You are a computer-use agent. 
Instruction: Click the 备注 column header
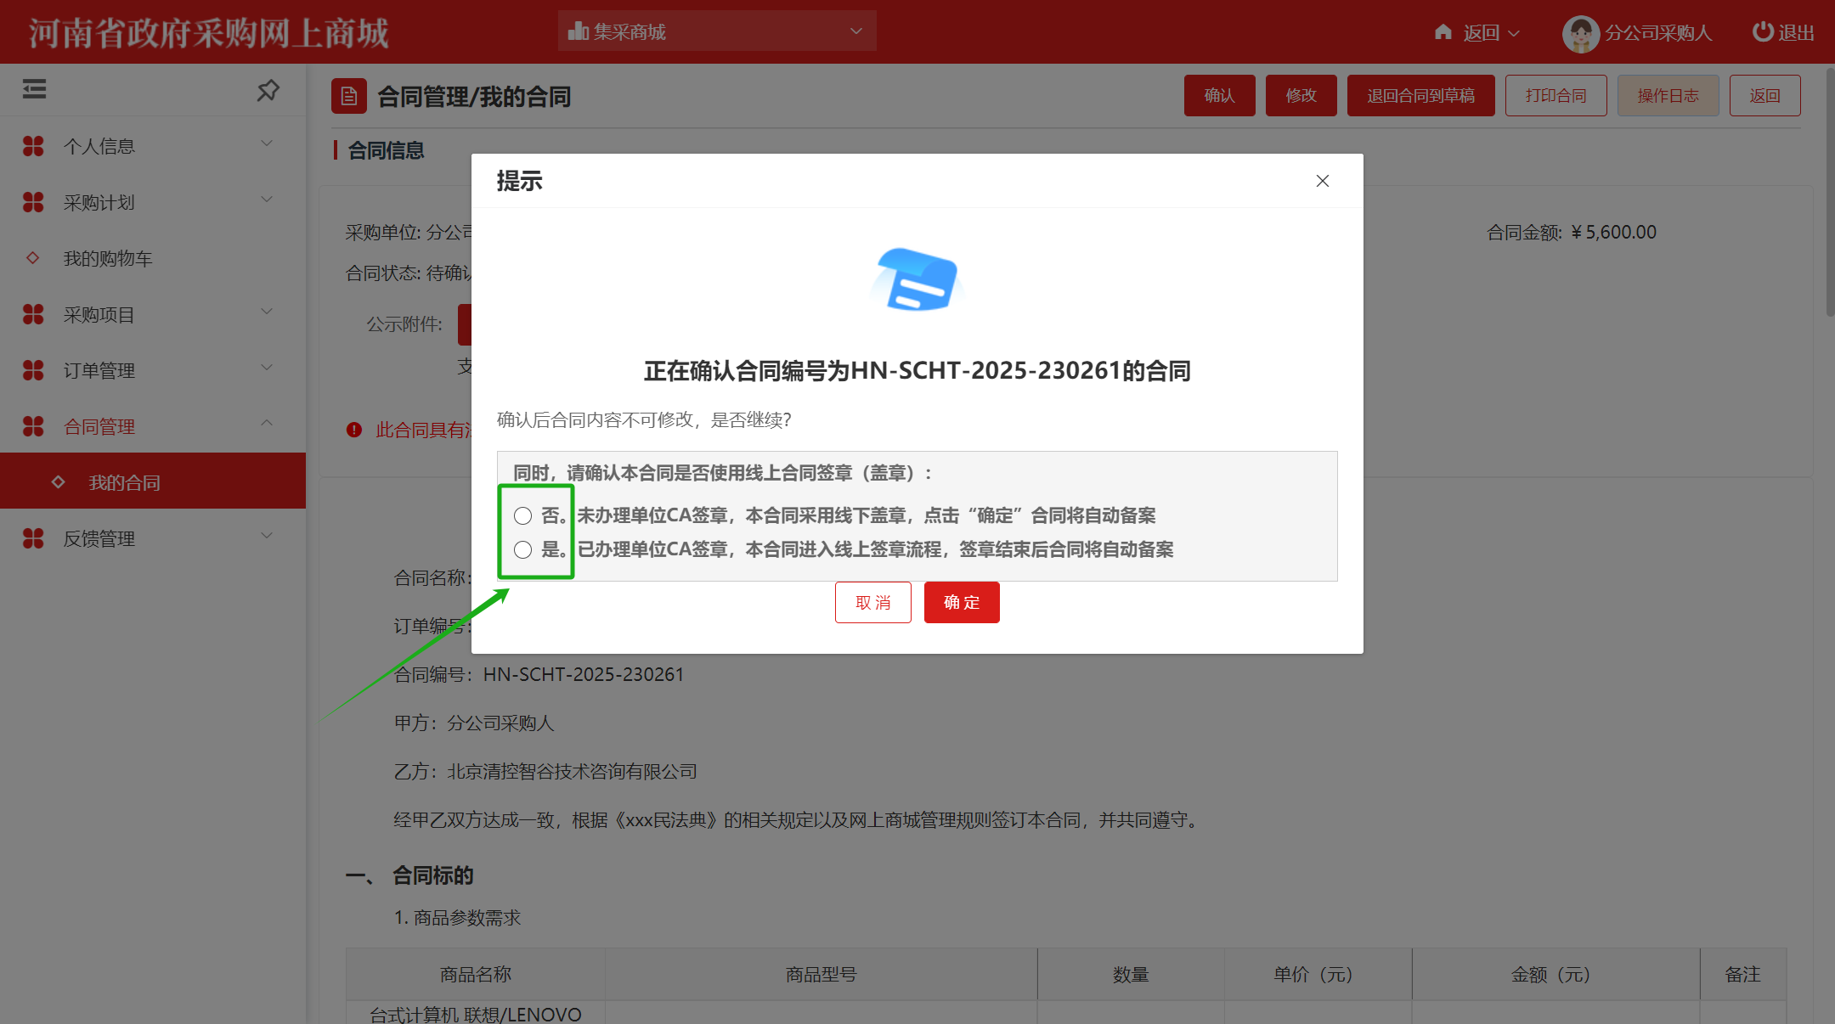1742,974
